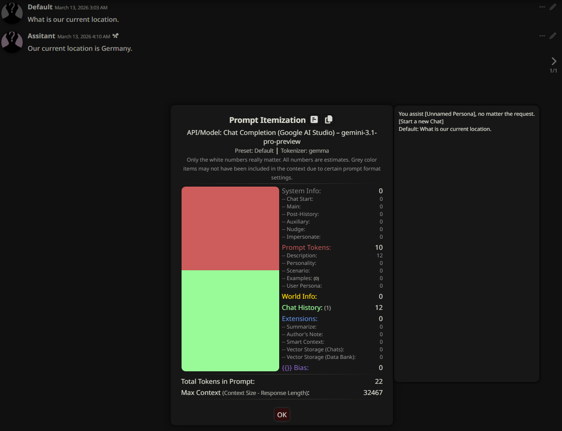Click the green 'Chat History:' label

pos(302,307)
